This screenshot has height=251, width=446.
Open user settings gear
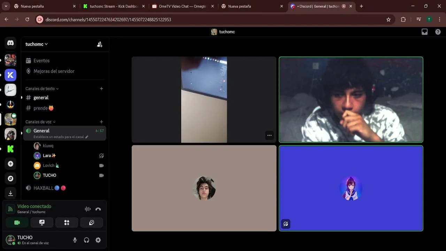[98, 240]
